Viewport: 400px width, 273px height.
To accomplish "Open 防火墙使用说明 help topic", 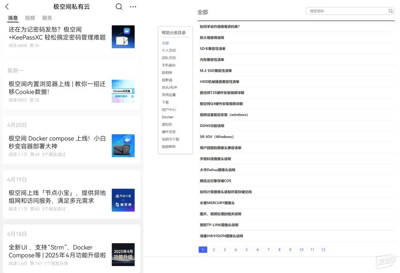I will point(212,37).
